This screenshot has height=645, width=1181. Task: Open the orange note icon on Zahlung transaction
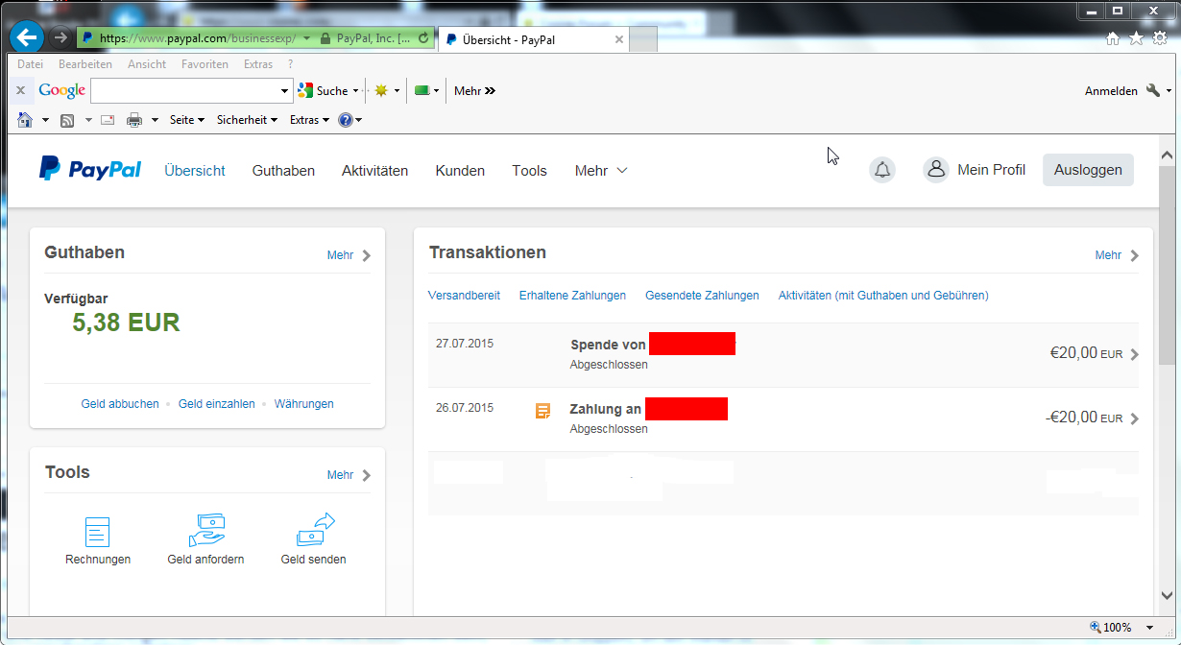(542, 411)
